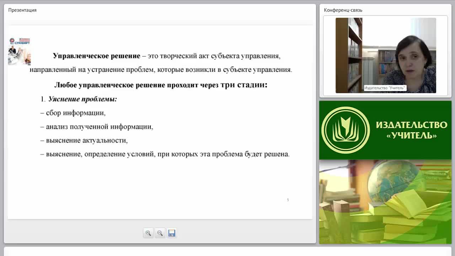Click the globe and books image
The image size is (455, 256).
pos(385,202)
